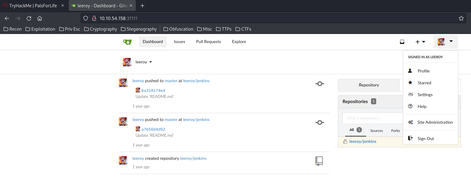The height and width of the screenshot is (178, 471).
Task: Open the Recon bookmarks folder
Action: (x=12, y=29)
